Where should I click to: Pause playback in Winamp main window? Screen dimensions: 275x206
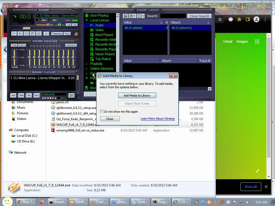(26, 34)
